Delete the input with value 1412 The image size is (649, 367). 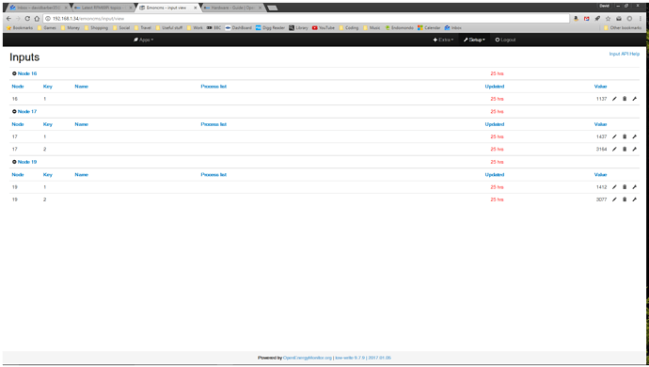625,187
